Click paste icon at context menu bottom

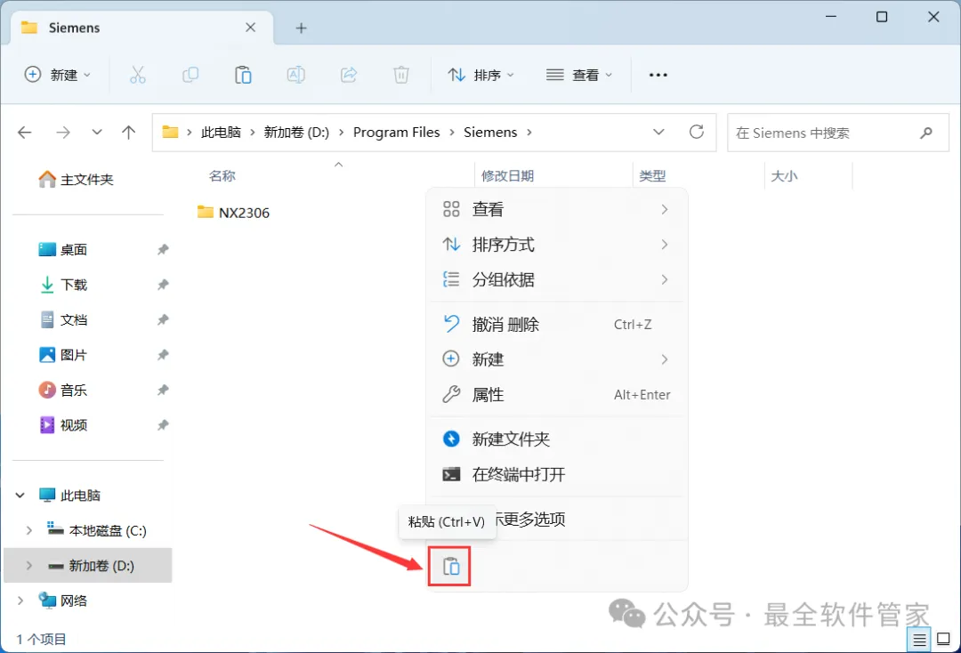tap(450, 566)
